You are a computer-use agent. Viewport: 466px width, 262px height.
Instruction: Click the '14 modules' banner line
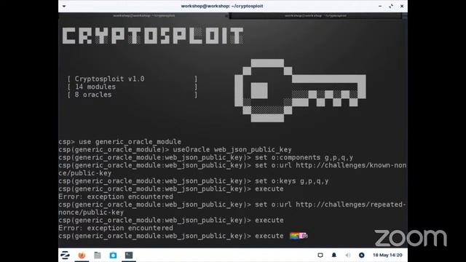click(x=95, y=87)
